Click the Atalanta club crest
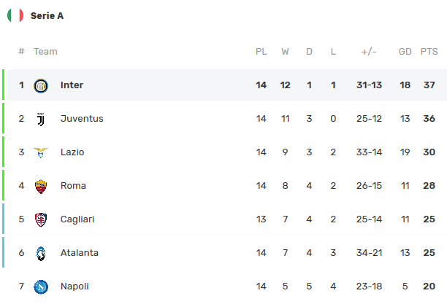Image resolution: width=447 pixels, height=304 pixels. pyautogui.click(x=41, y=253)
